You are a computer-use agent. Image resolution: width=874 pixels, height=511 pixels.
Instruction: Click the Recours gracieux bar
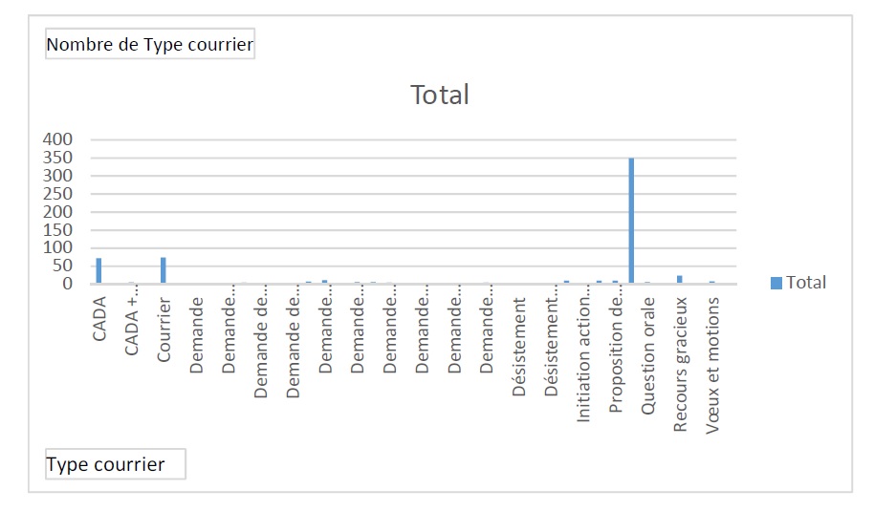(x=680, y=279)
